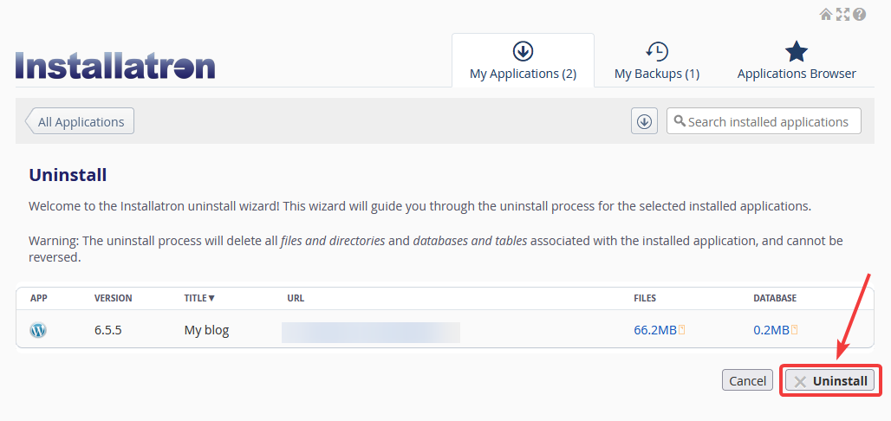Click the URL column header
The width and height of the screenshot is (891, 421).
296,298
